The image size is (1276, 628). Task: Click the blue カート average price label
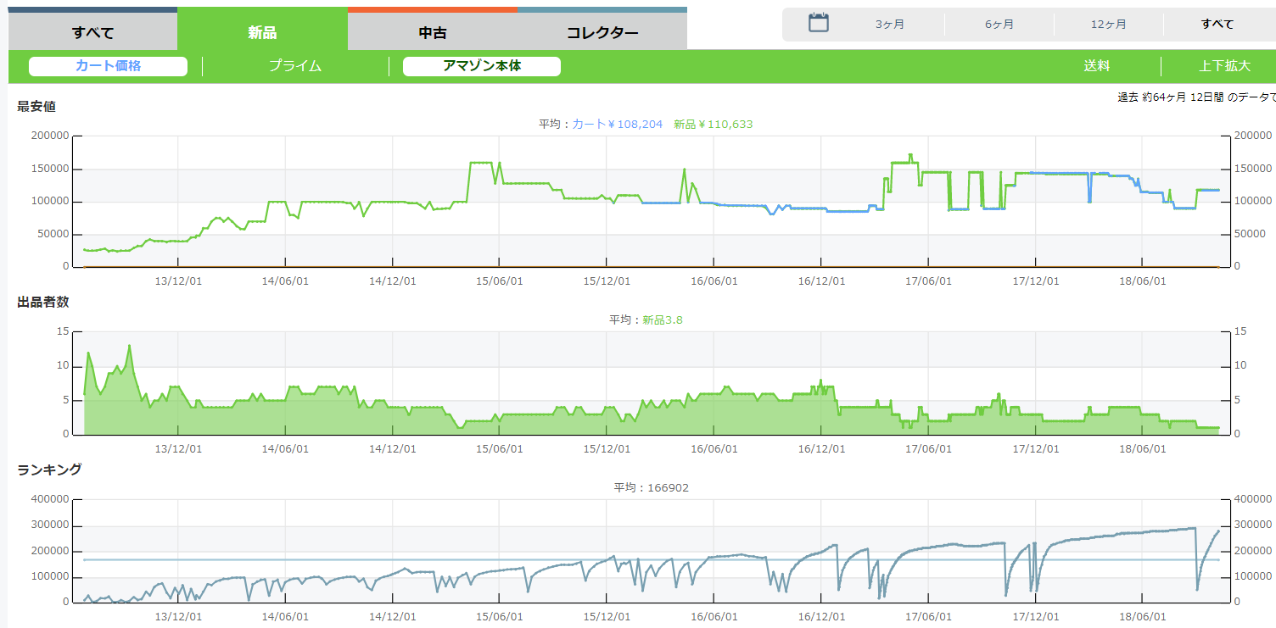617,125
